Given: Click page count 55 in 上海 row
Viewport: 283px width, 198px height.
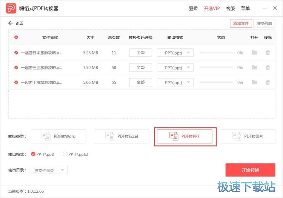Looking at the screenshot, I should 114,82.
